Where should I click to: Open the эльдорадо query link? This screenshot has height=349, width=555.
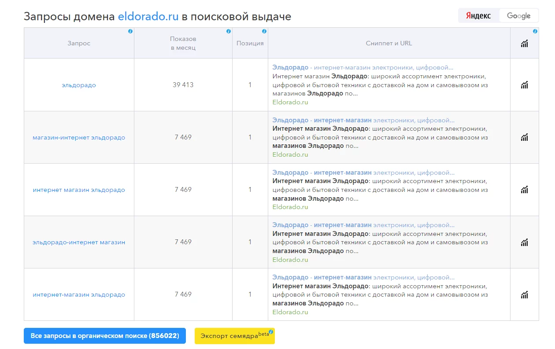(x=79, y=85)
